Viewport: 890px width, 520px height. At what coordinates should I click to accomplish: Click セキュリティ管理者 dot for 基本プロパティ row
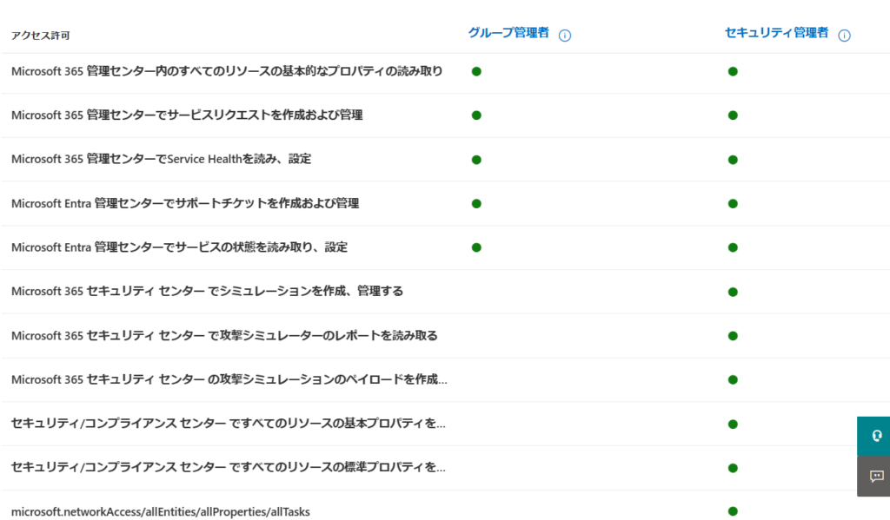pos(733,425)
